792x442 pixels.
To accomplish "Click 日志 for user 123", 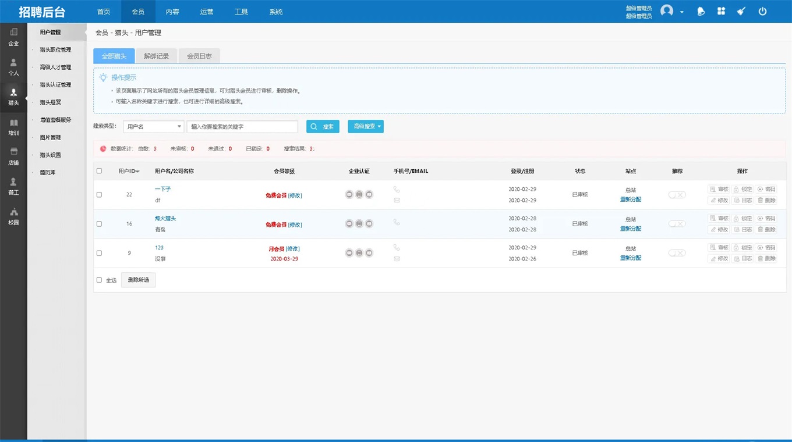I will pyautogui.click(x=742, y=258).
